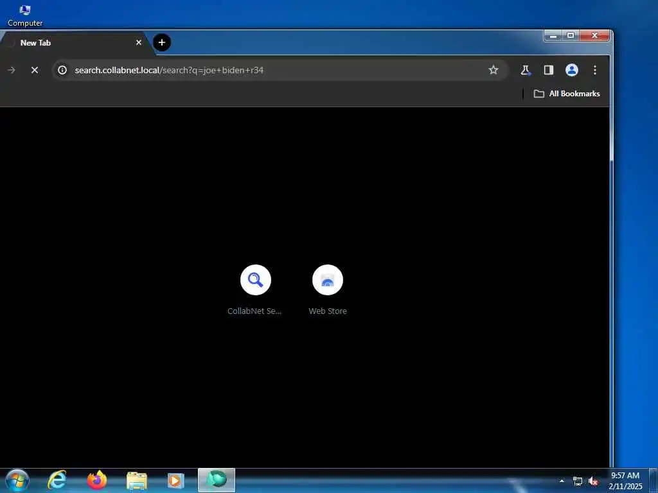Open the network tray icon
This screenshot has width=658, height=493.
[x=578, y=481]
